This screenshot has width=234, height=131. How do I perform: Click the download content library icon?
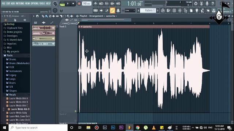click(214, 11)
